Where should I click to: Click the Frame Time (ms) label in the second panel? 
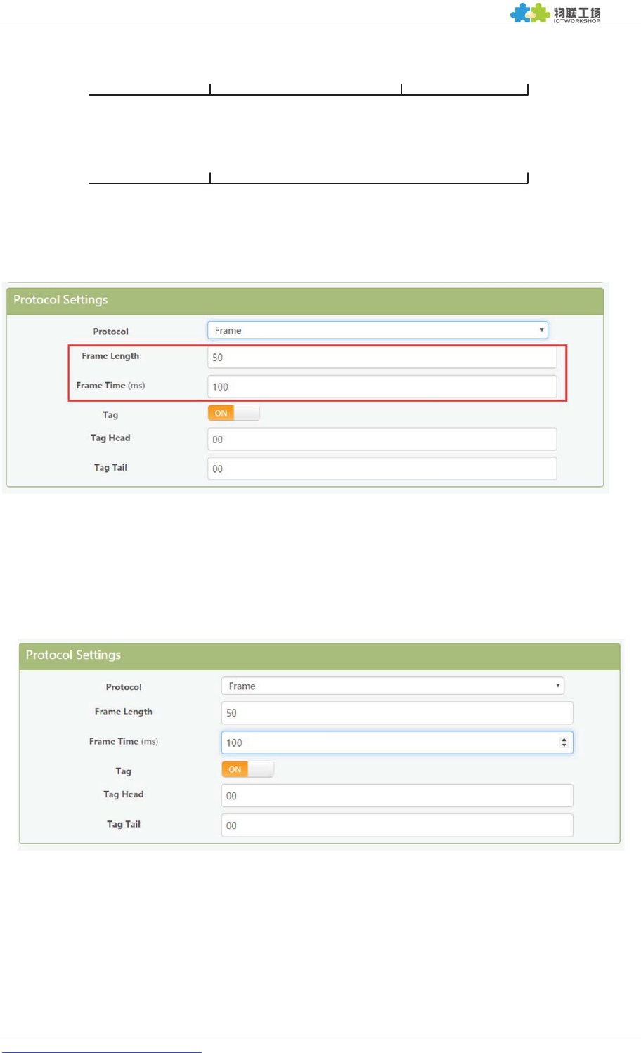124,742
